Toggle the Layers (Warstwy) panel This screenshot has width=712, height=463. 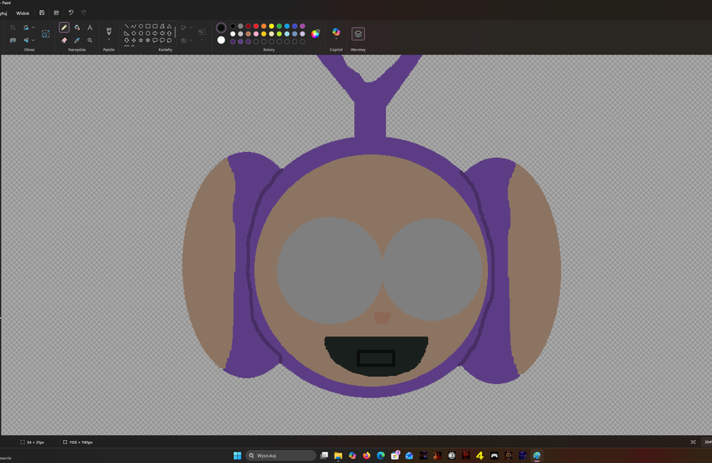358,33
